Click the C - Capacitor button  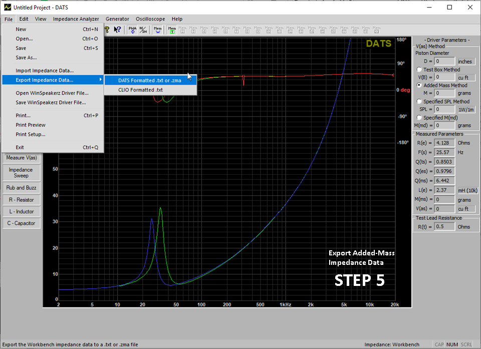click(x=22, y=223)
